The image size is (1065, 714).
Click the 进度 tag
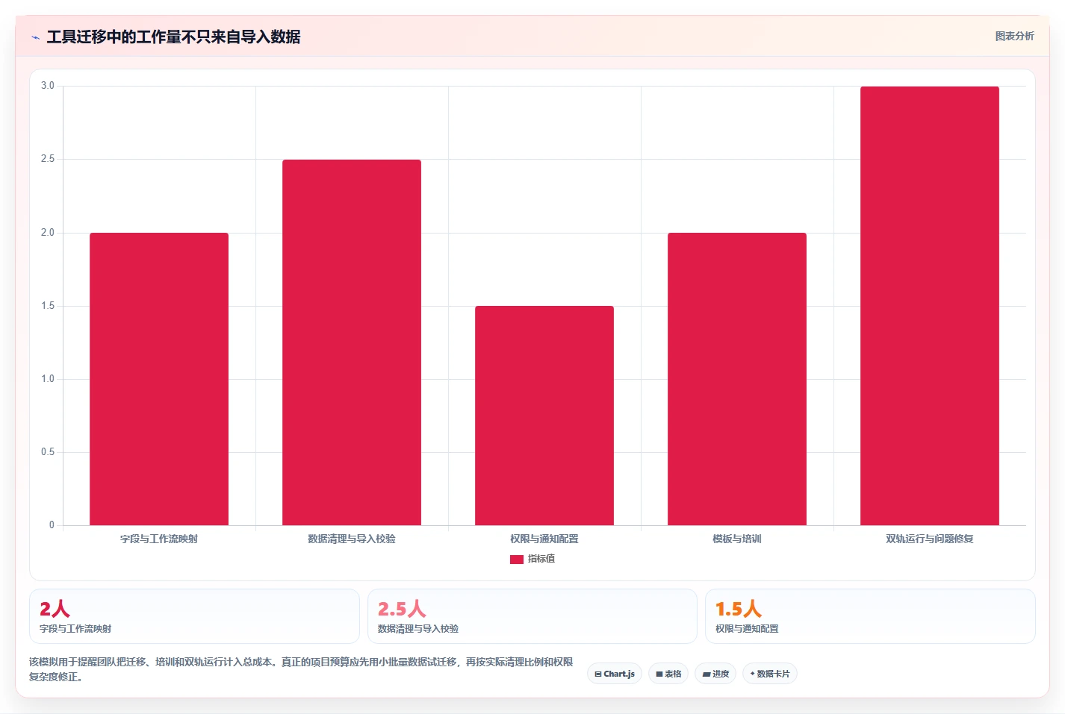(x=715, y=674)
